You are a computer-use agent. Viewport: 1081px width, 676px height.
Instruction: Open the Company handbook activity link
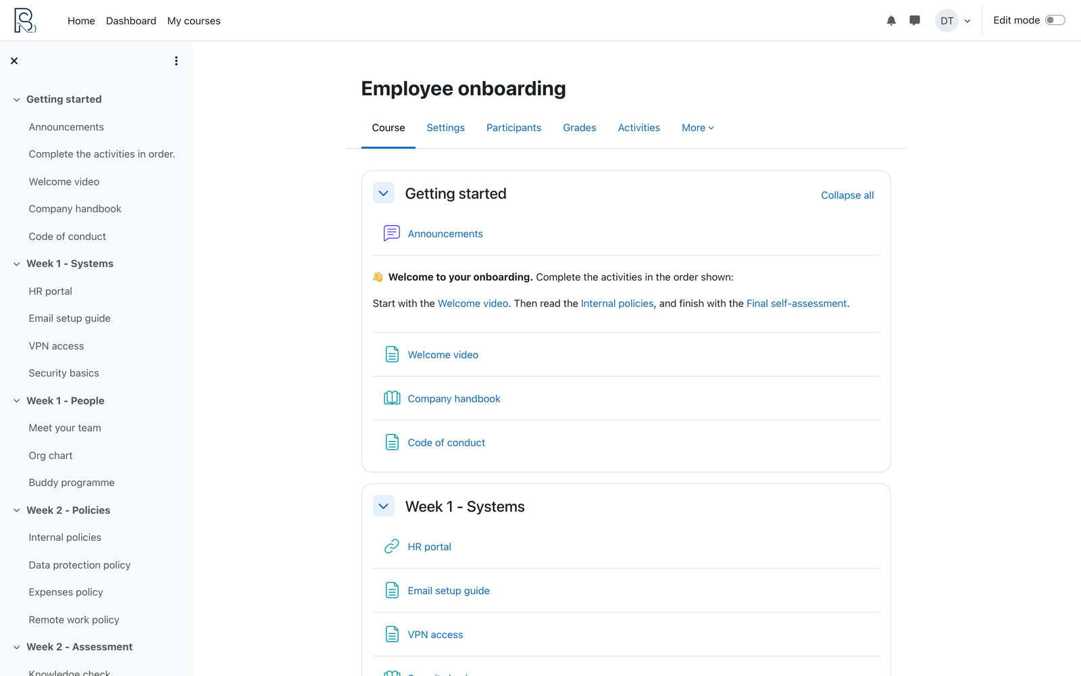[x=454, y=399]
